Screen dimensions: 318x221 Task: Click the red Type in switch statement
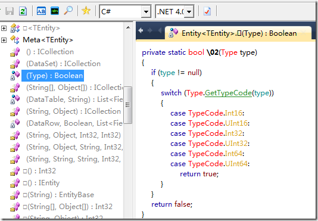(195, 93)
